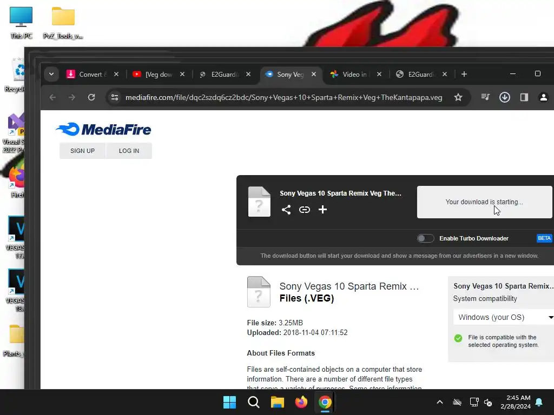This screenshot has height=415, width=554.
Task: Click the MediaFire URL in the address bar
Action: [283, 97]
